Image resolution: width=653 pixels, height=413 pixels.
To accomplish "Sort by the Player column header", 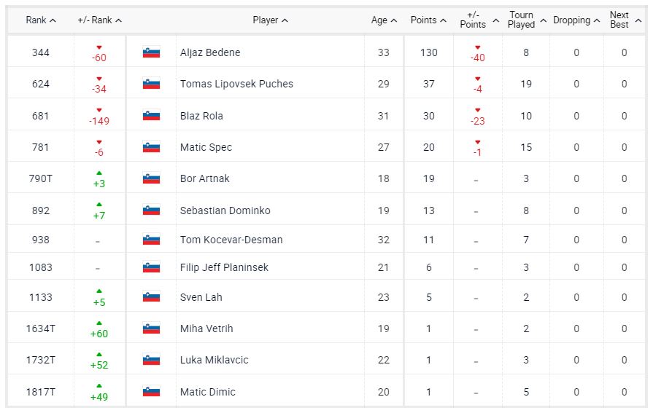I will [x=270, y=20].
